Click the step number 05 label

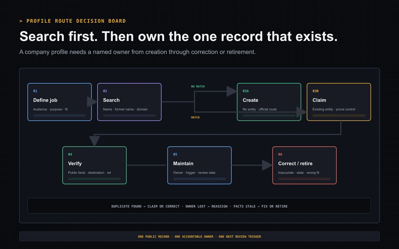pos(175,154)
